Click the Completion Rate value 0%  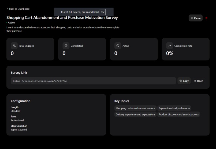170,53
